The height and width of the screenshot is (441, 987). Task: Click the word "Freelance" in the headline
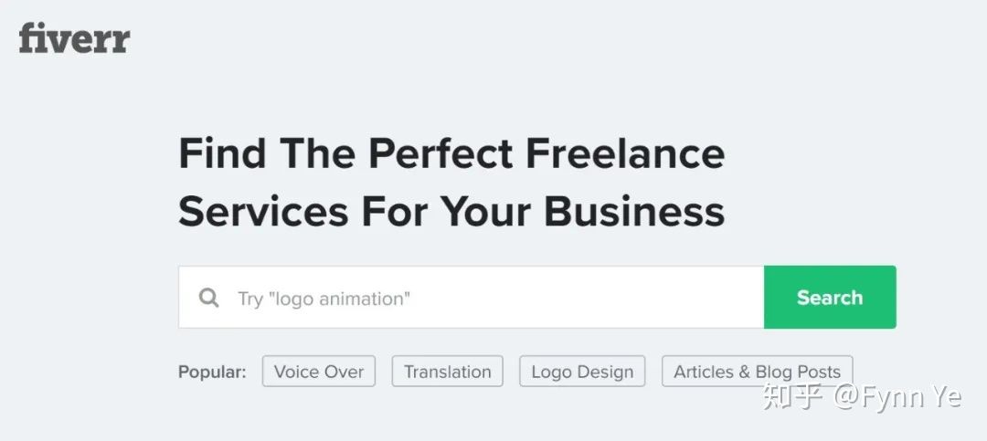click(x=624, y=153)
